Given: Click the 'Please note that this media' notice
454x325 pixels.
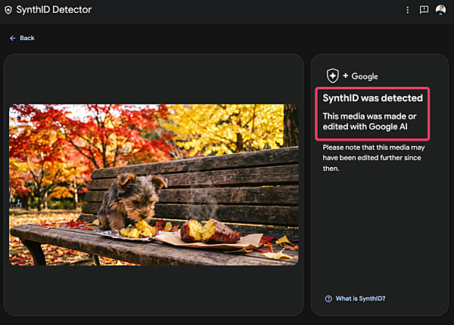Looking at the screenshot, I should [374, 158].
